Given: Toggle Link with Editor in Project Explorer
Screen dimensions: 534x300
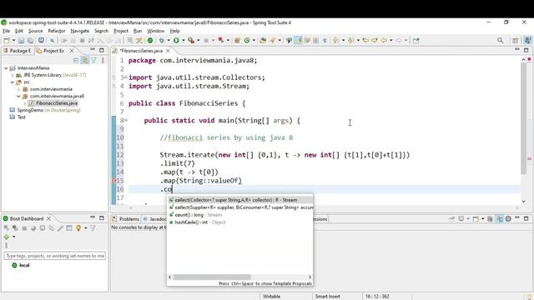Looking at the screenshot, I should 85,61.
